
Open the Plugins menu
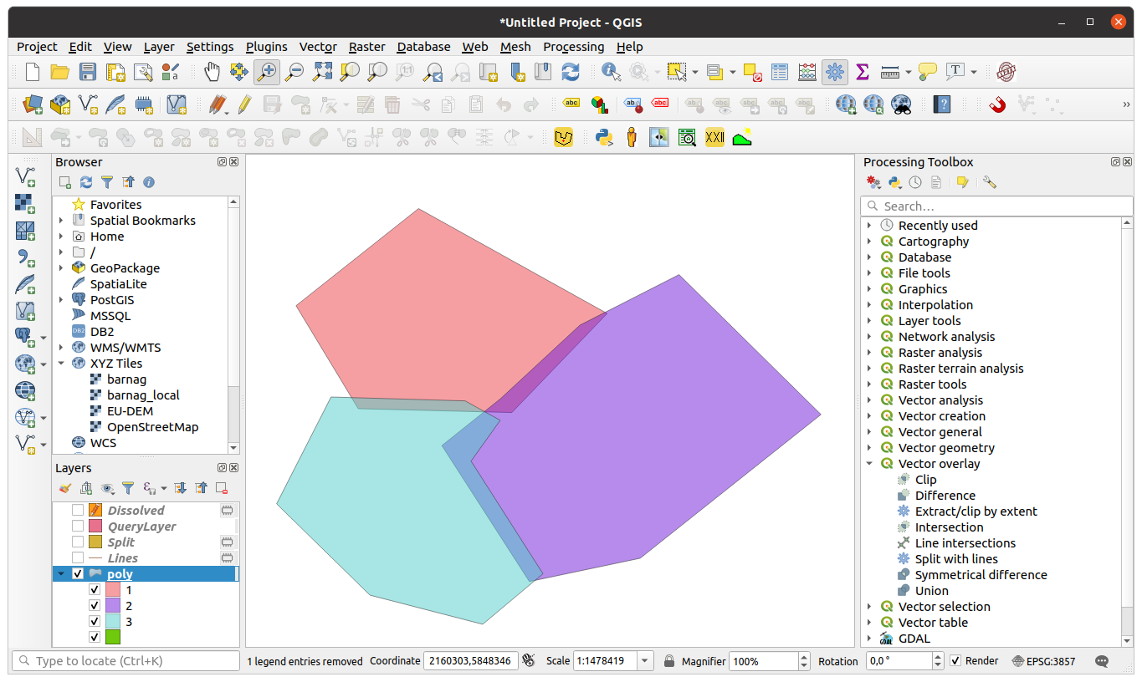[x=266, y=47]
